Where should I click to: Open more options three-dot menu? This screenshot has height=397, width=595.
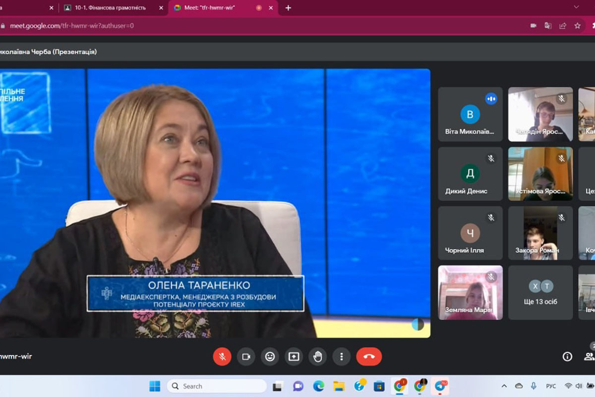(342, 356)
